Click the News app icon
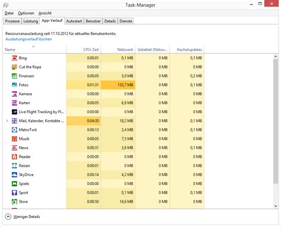 pyautogui.click(x=14, y=148)
